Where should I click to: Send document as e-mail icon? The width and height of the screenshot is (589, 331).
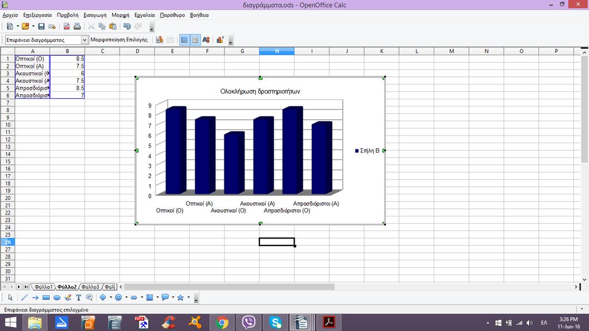(x=52, y=26)
